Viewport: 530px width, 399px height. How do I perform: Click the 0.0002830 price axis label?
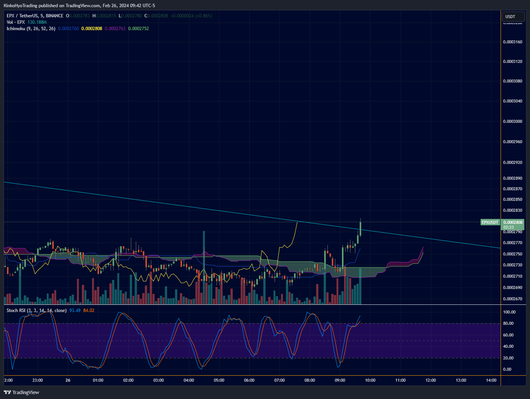[513, 210]
